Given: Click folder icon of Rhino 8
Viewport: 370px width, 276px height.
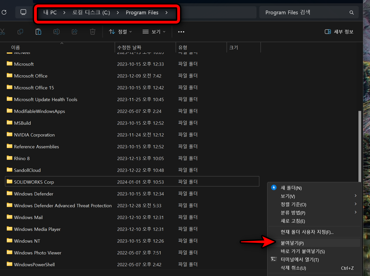Looking at the screenshot, I should pyautogui.click(x=10, y=158).
